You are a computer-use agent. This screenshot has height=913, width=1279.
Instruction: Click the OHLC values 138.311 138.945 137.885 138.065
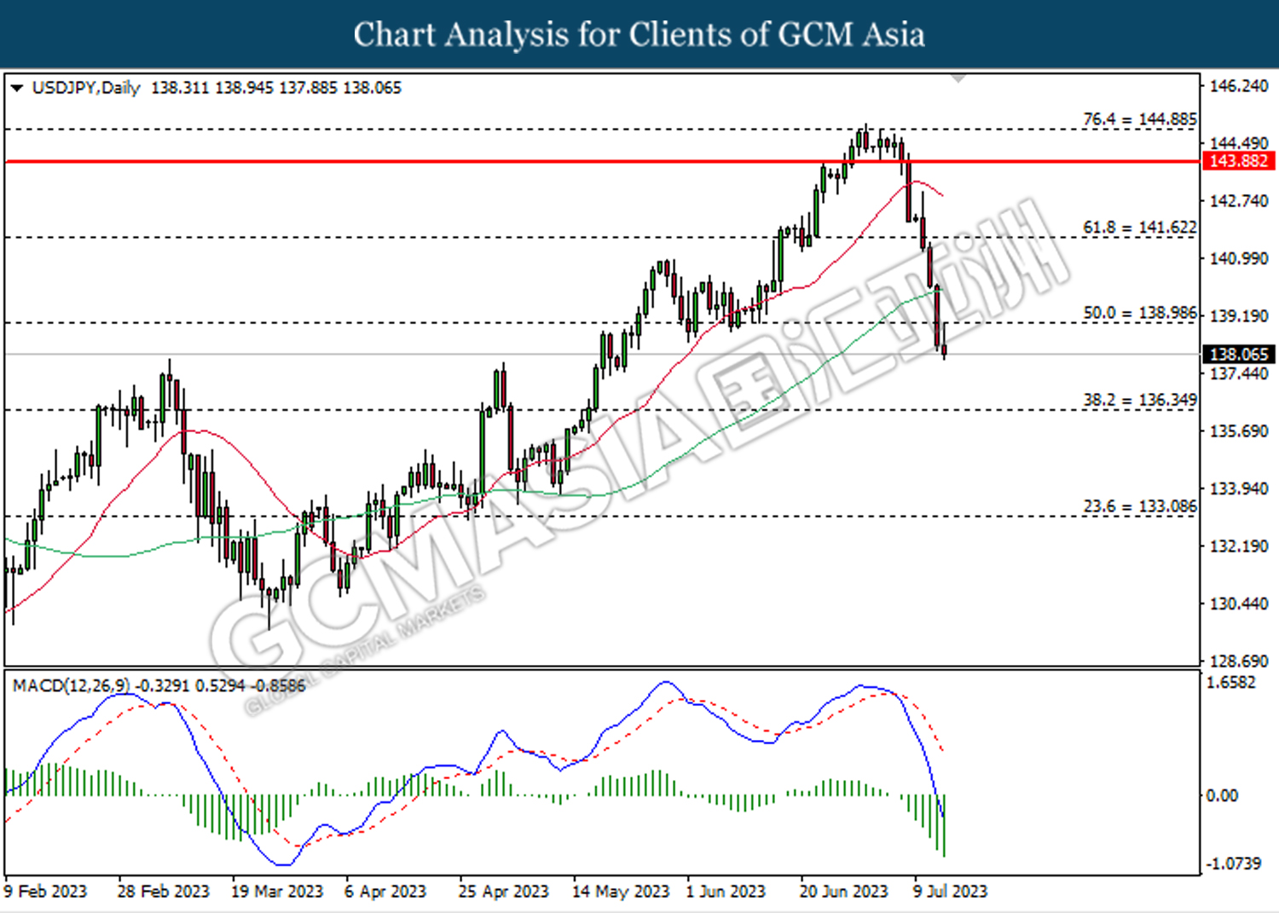(275, 88)
